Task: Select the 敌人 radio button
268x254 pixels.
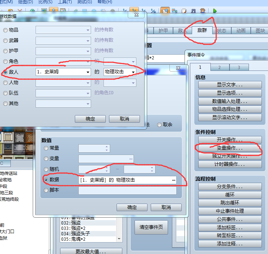Action: click(5, 72)
